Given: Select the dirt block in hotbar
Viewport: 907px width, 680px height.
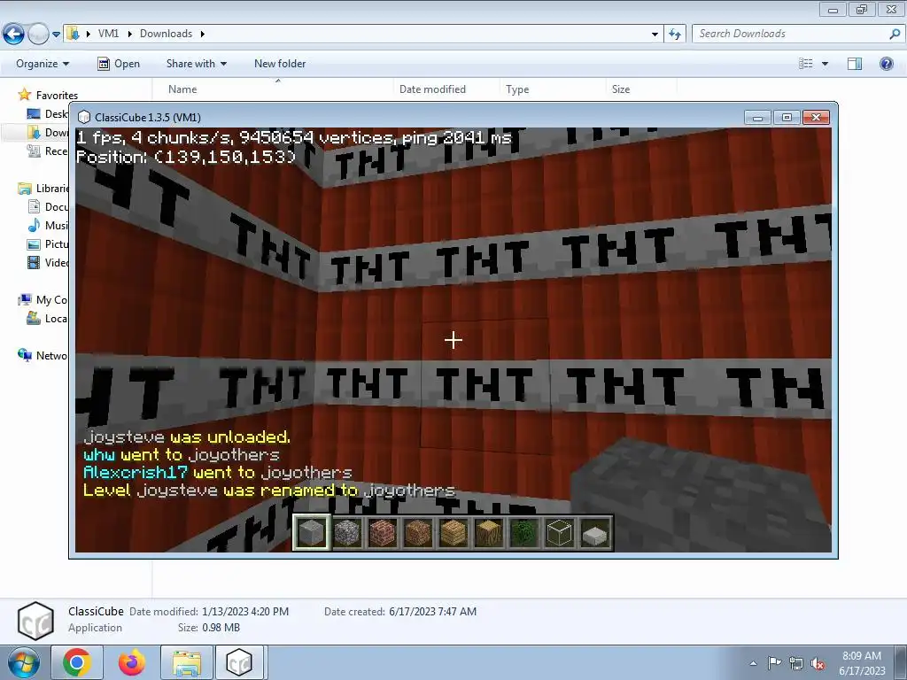Looking at the screenshot, I should (x=418, y=532).
